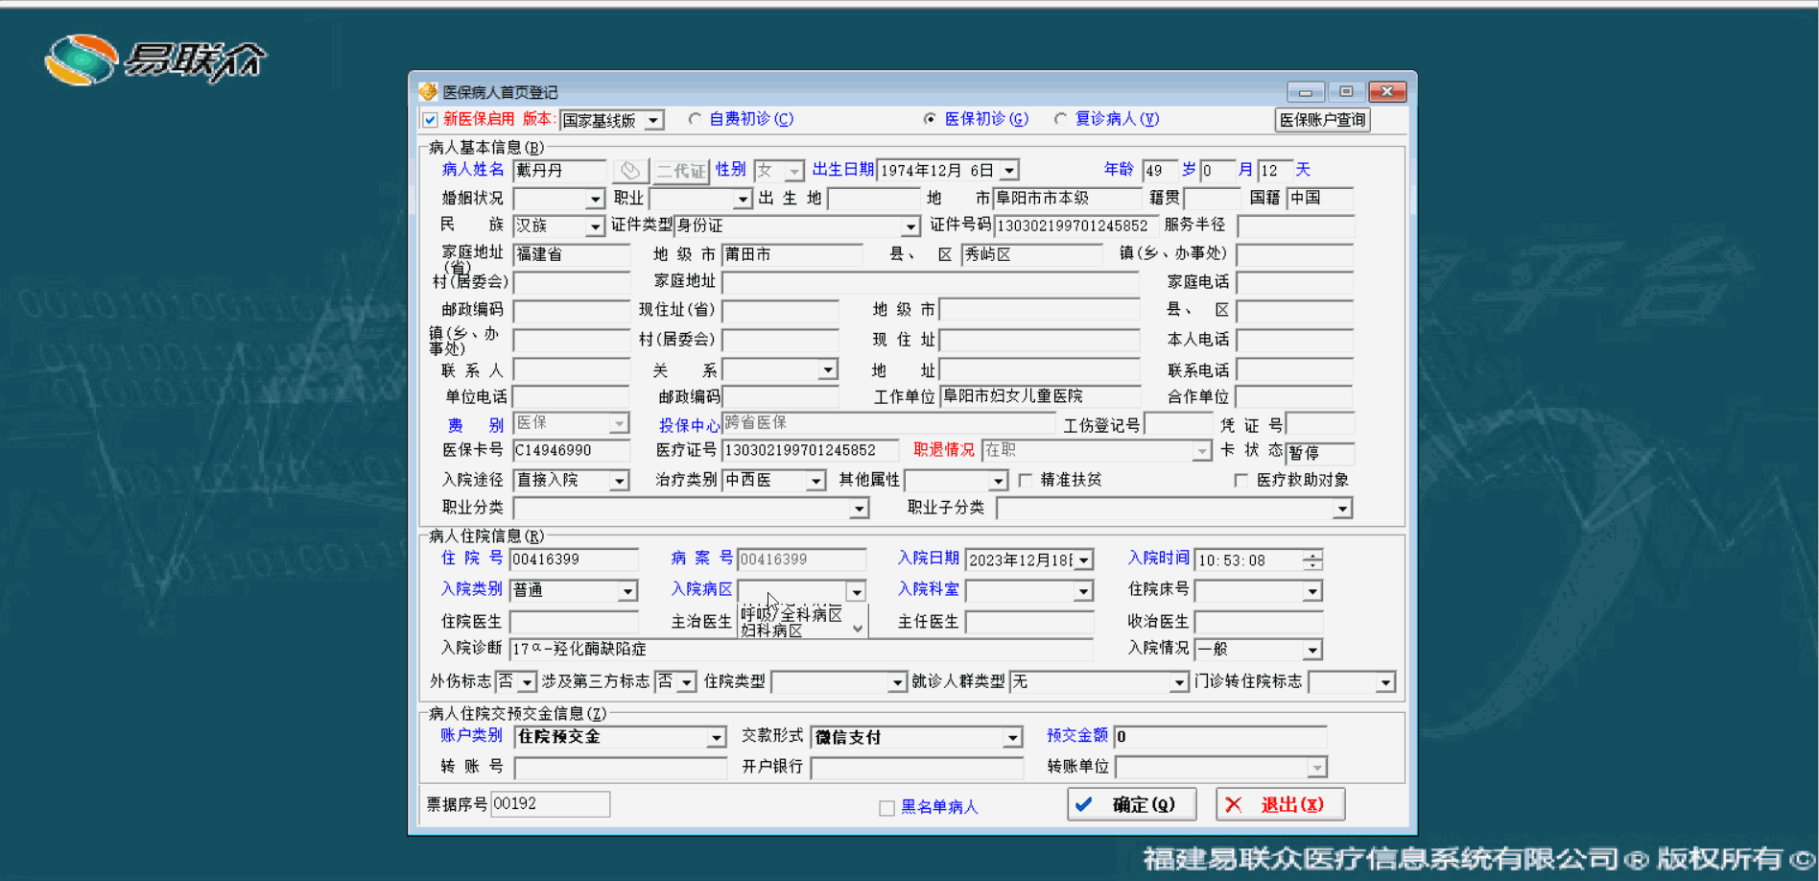This screenshot has width=1819, height=881.
Task: Expand the 入院科室 dropdown
Action: point(1084,590)
